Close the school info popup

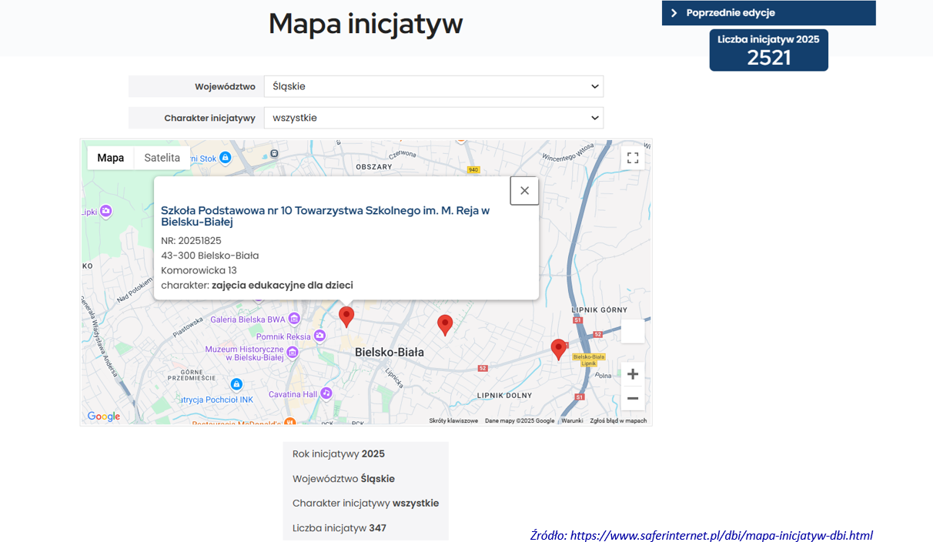pyautogui.click(x=524, y=190)
